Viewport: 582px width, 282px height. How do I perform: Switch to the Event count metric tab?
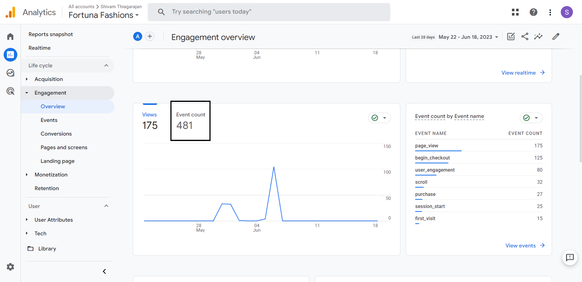click(190, 121)
